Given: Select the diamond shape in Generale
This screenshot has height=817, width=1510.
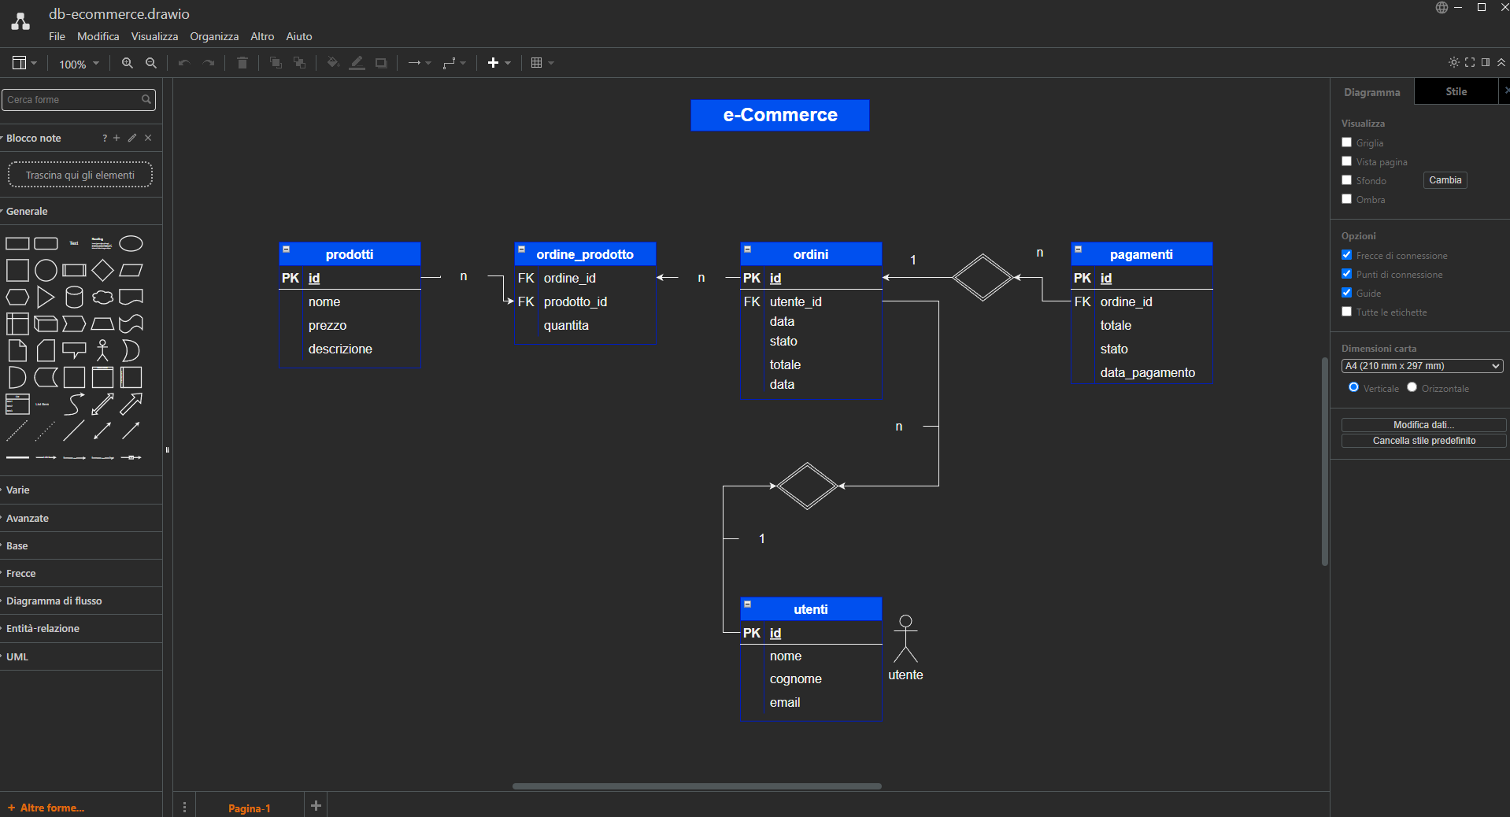Looking at the screenshot, I should pos(102,271).
